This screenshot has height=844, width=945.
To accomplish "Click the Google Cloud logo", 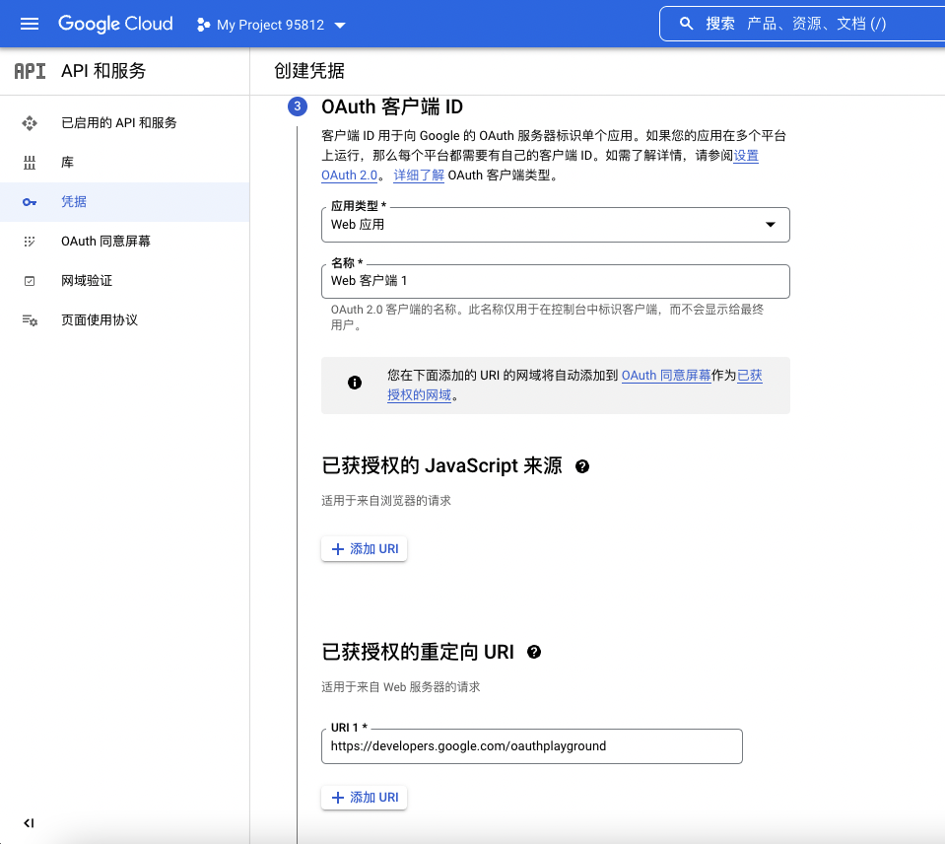I will coord(115,24).
